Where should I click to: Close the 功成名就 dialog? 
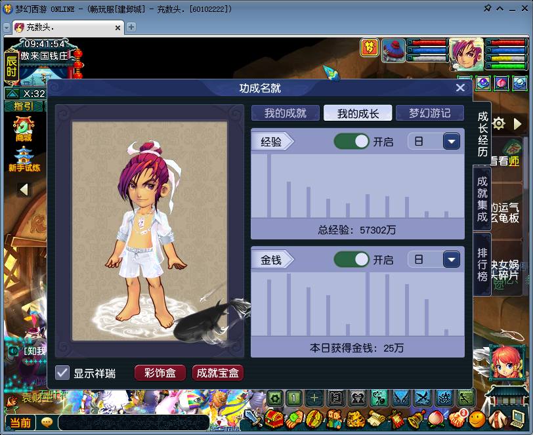[460, 88]
